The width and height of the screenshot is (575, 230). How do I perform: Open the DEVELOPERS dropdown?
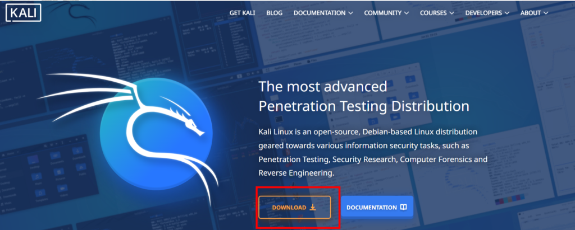tap(487, 13)
